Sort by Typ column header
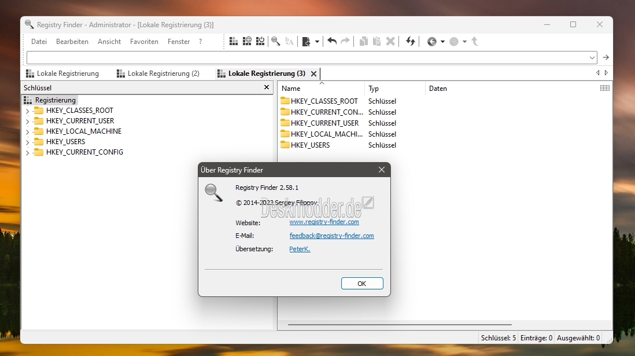Image resolution: width=635 pixels, height=356 pixels. pos(395,89)
